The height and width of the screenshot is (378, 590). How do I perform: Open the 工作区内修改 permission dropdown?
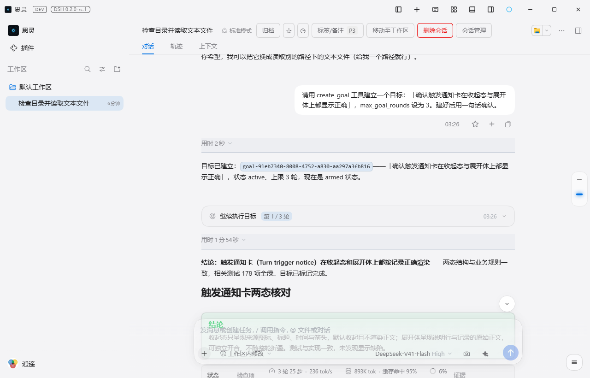click(246, 354)
